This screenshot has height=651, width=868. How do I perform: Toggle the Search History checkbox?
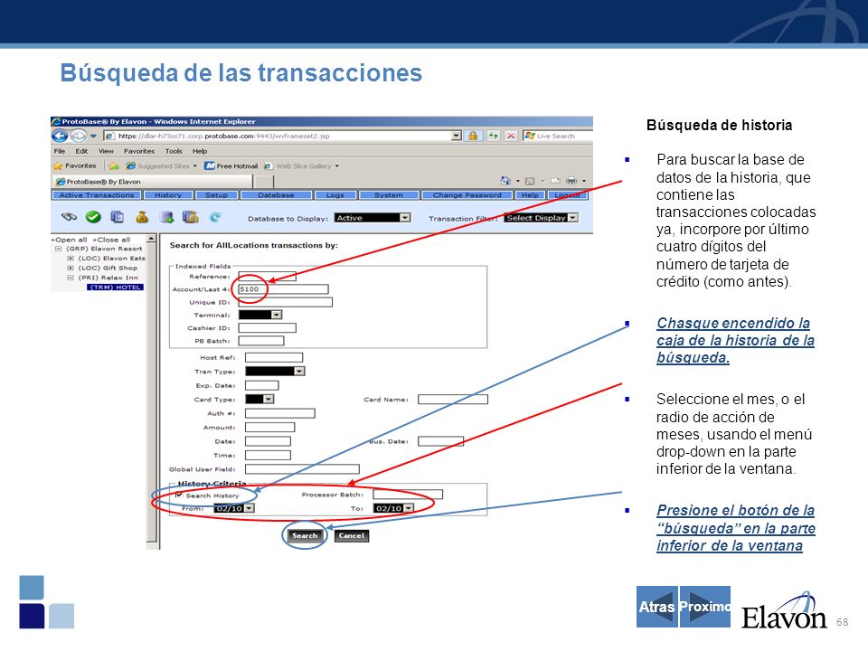[178, 495]
